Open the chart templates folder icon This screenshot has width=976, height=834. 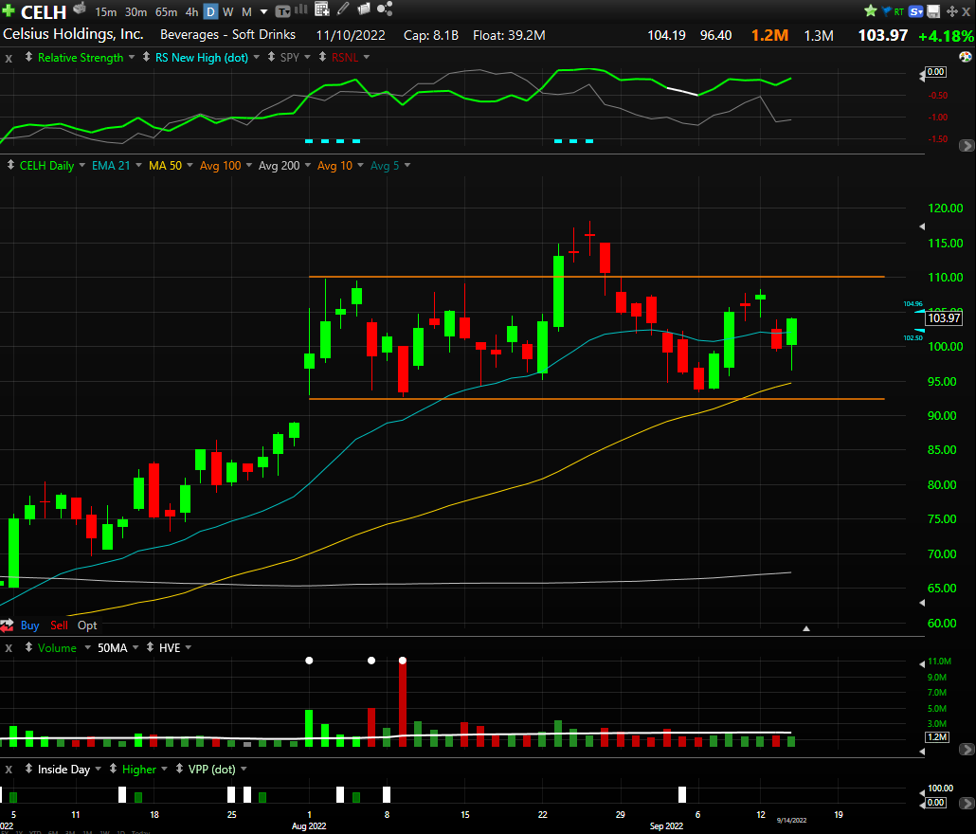[x=364, y=9]
